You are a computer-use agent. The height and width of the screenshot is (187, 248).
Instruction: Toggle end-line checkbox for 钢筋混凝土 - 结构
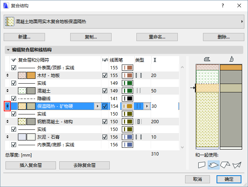(105, 122)
